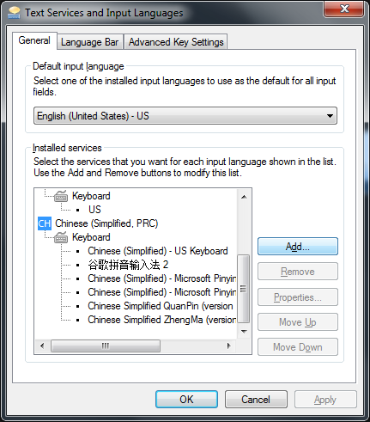Open Properties... for the selected service
Viewport: 370px width, 422px height.
[x=298, y=297]
